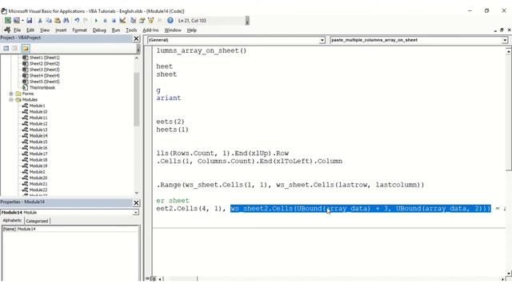This screenshot has width=512, height=288.
Task: Open the Run menu
Action: click(116, 30)
